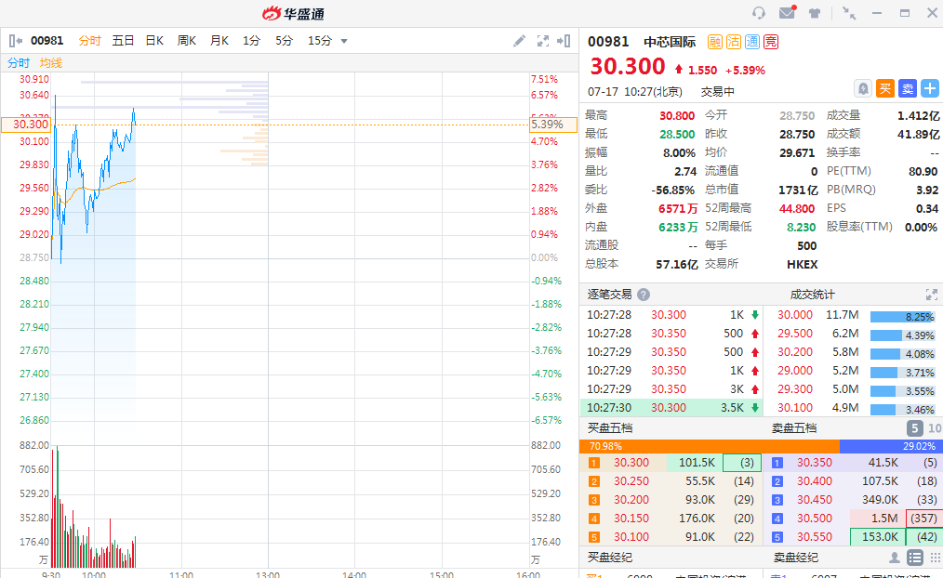Add stock to watchlist with plus icon
The image size is (943, 578).
tap(930, 88)
